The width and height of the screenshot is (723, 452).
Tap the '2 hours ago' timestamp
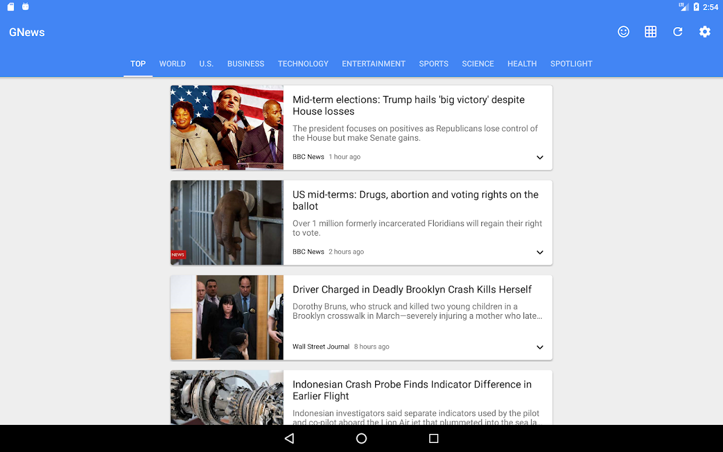tap(346, 252)
